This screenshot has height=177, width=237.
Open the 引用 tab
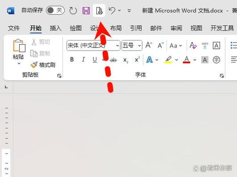(x=136, y=28)
